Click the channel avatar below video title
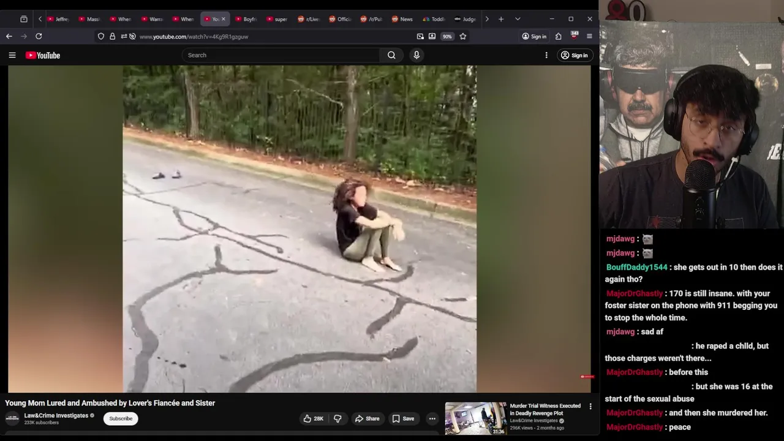The image size is (784, 441). coord(12,418)
